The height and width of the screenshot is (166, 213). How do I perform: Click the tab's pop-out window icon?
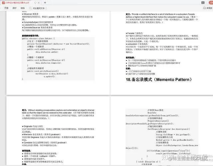click(35, 3)
